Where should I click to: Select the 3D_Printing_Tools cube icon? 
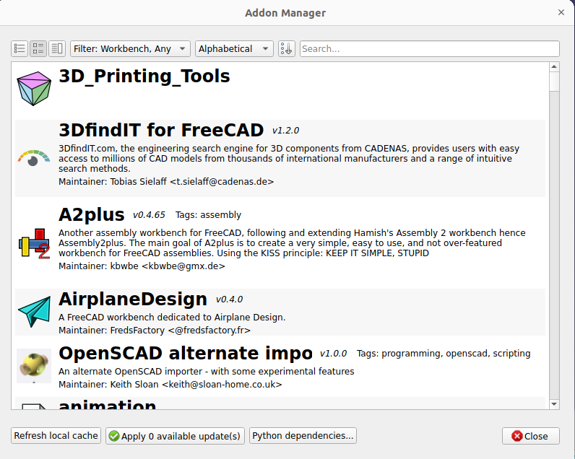coord(34,89)
